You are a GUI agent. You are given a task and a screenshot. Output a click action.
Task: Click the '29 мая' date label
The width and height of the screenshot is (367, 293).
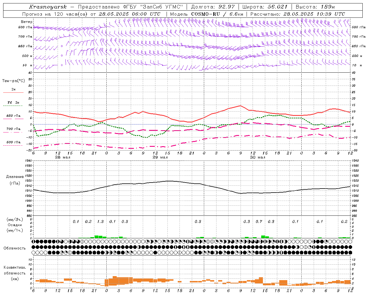(160, 157)
